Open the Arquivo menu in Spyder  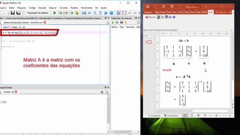click(3, 8)
